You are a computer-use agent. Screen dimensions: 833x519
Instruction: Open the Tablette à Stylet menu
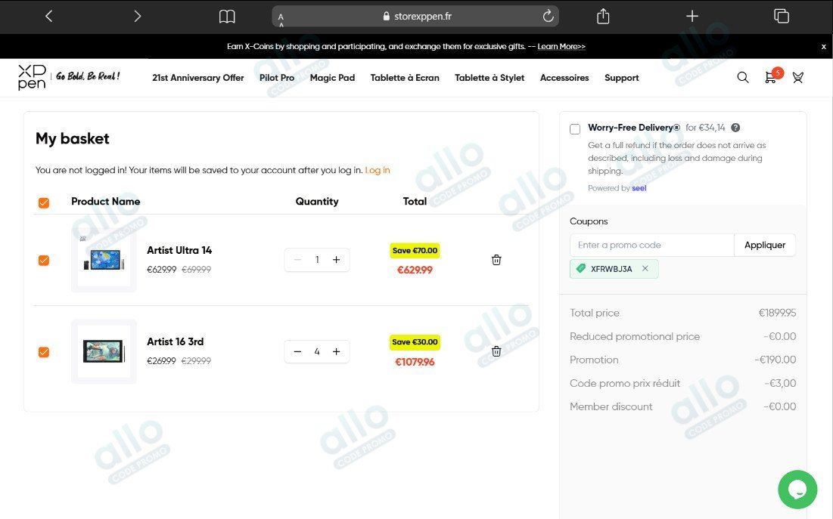pyautogui.click(x=490, y=78)
